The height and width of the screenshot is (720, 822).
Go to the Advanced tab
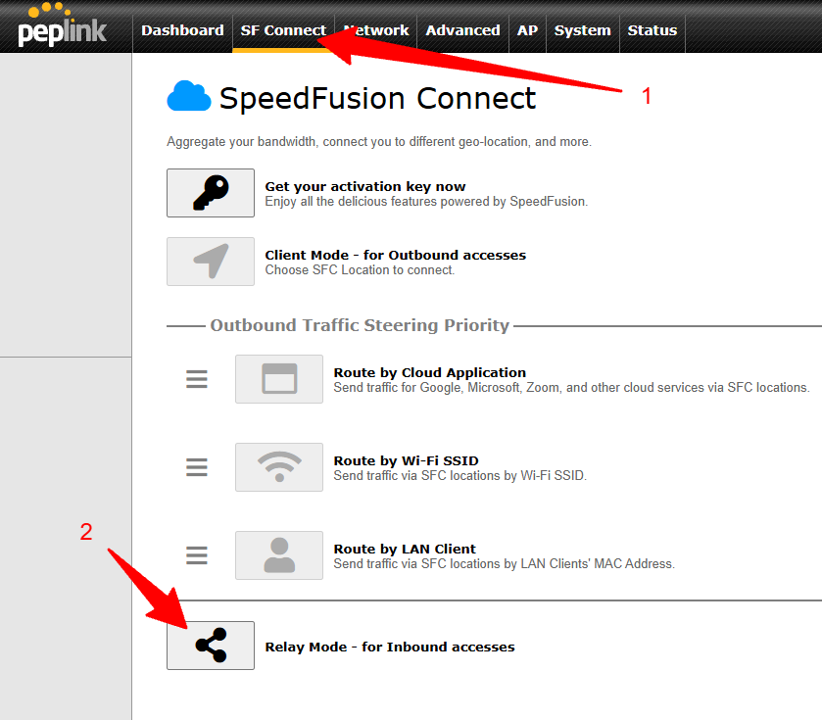462,30
